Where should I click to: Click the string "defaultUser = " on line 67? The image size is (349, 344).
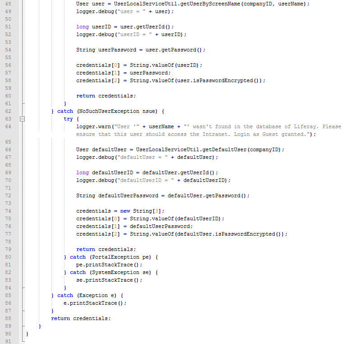(142, 157)
